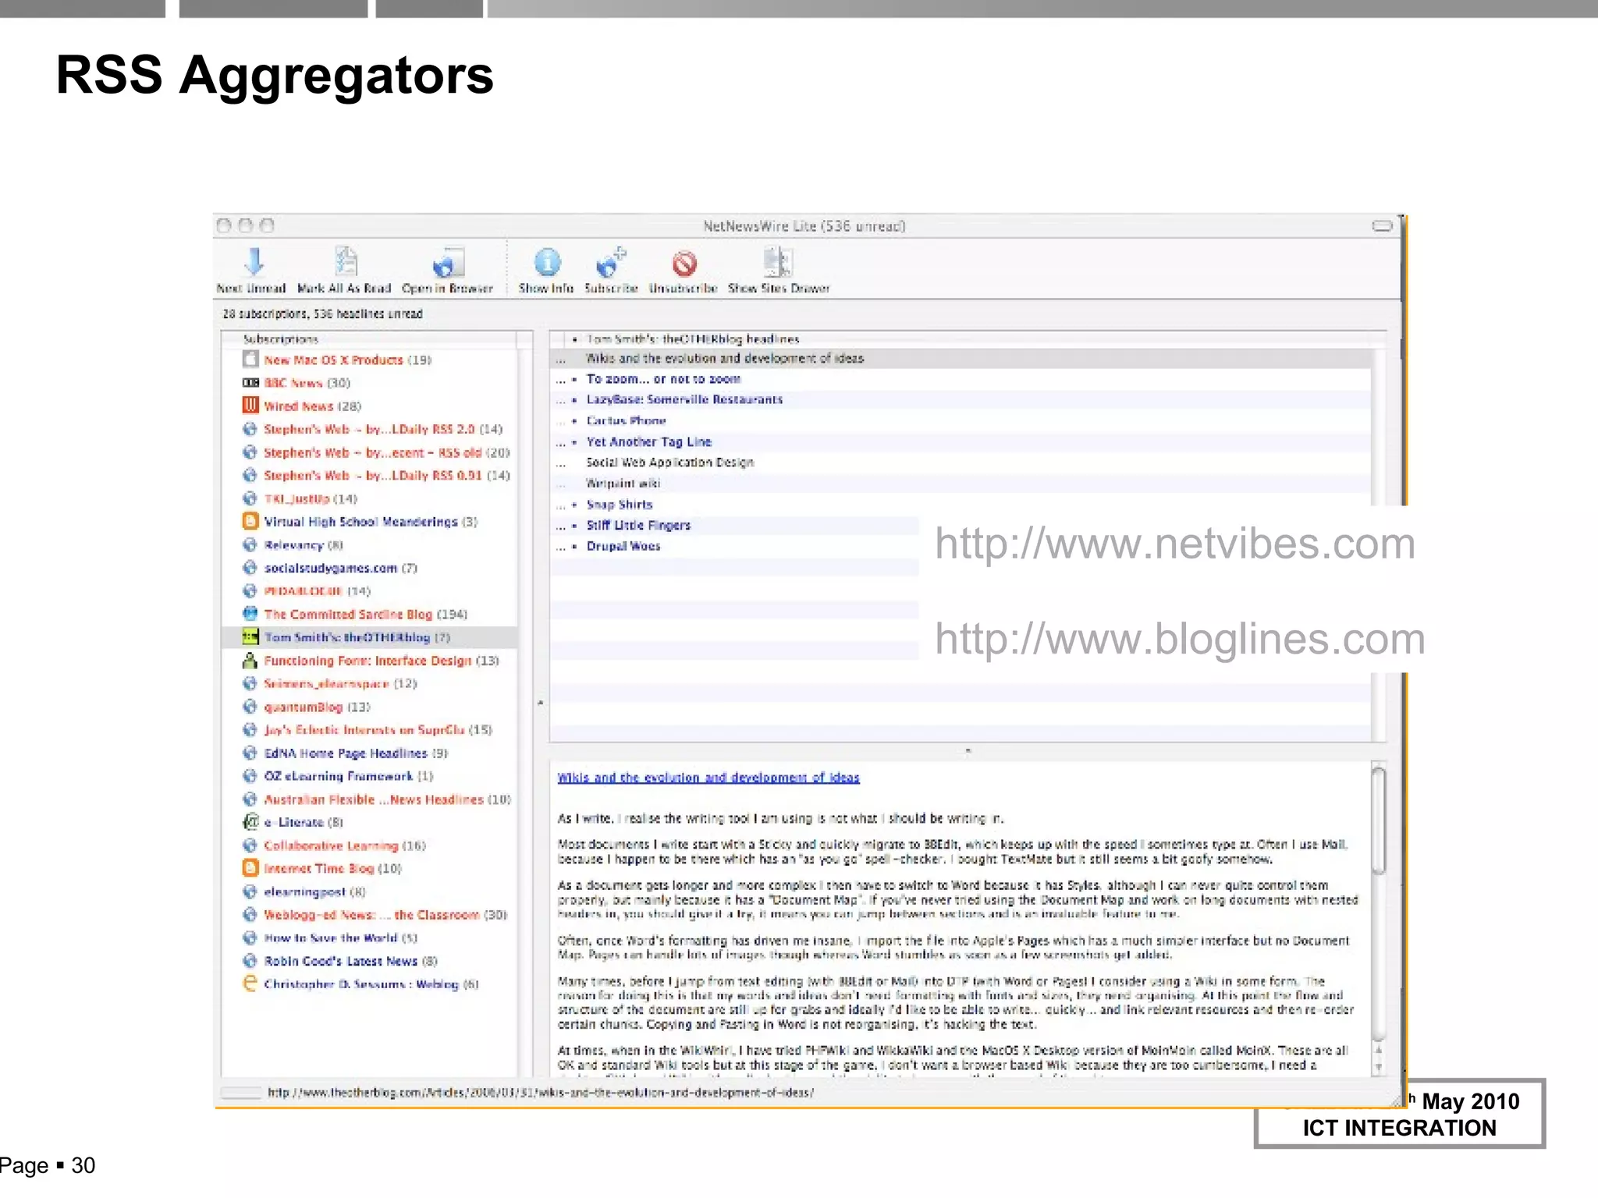Select EdNA Home Page Headlines feed
Image resolution: width=1598 pixels, height=1198 pixels.
coord(368,753)
